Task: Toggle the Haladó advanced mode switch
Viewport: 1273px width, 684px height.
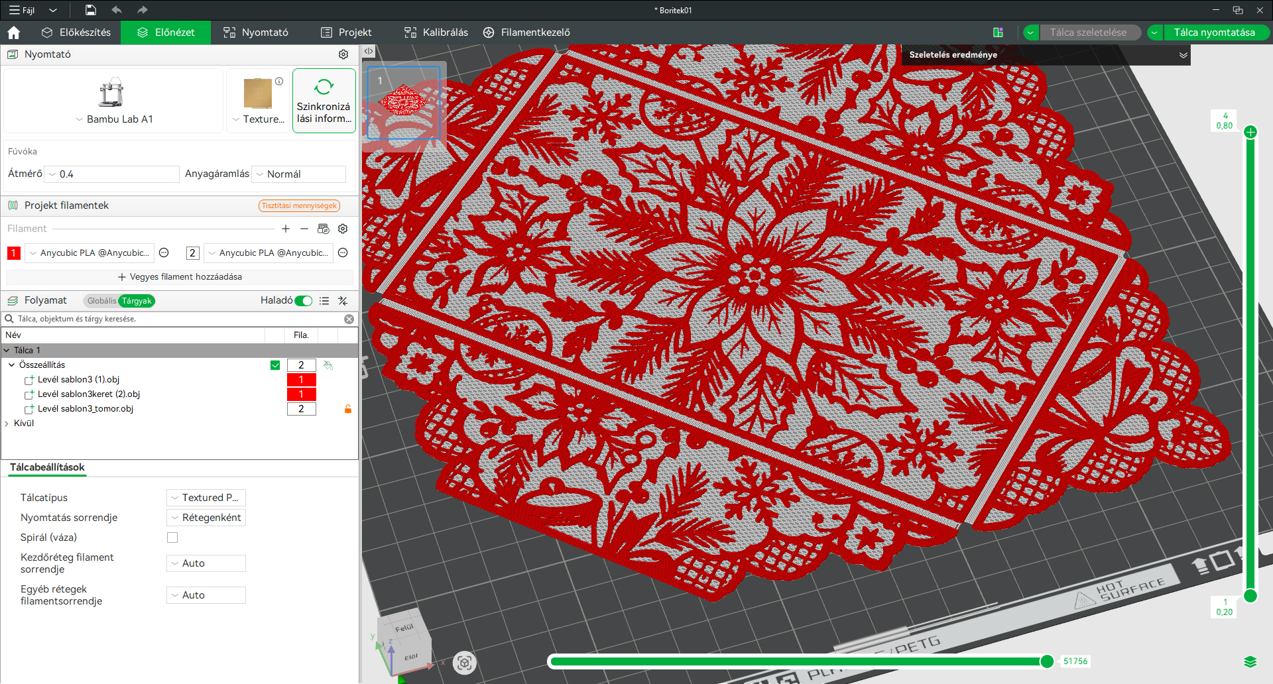Action: click(303, 301)
